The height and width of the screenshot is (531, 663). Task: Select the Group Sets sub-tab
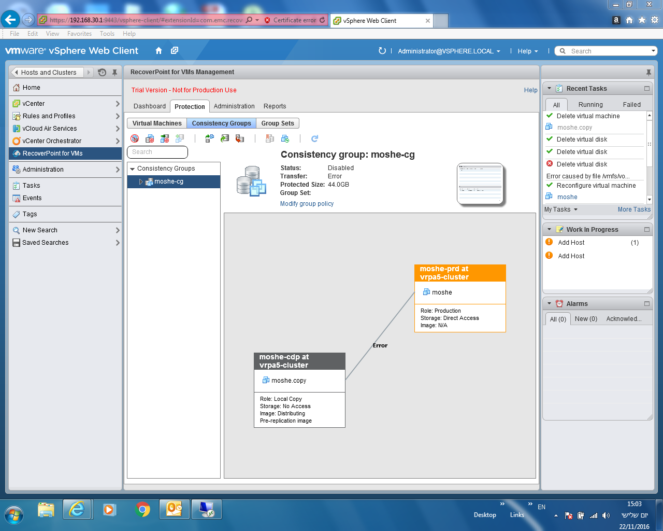click(x=278, y=123)
